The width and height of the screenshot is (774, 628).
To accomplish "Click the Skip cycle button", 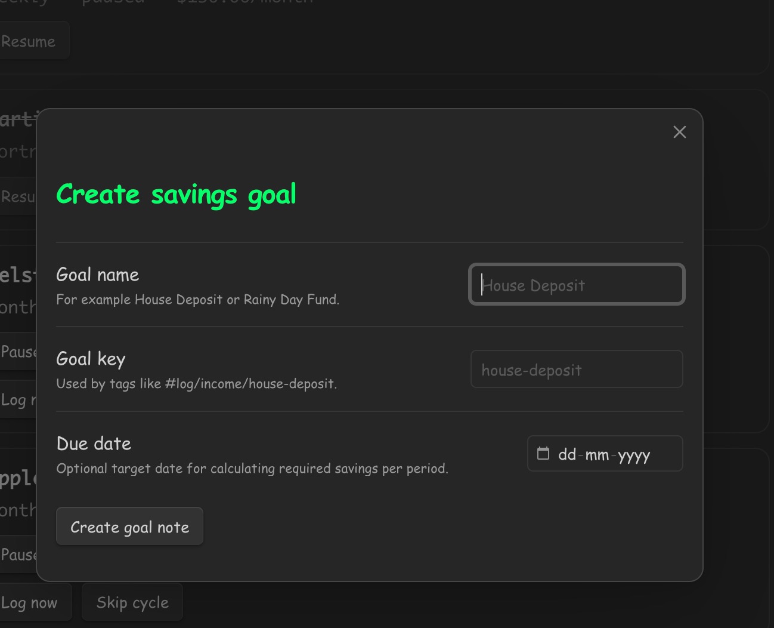I will tap(132, 602).
